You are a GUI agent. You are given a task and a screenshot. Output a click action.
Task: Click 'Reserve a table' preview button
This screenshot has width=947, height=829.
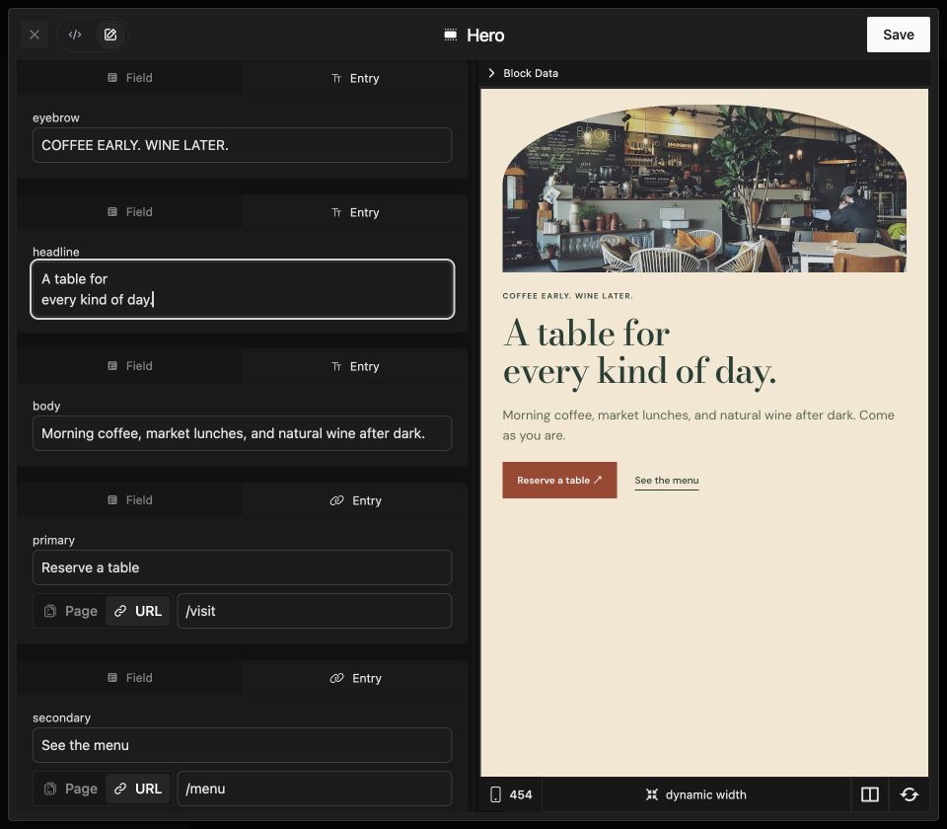559,481
